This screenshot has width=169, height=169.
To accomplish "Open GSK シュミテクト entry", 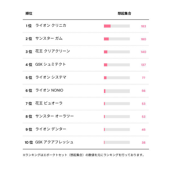I will [51, 65].
